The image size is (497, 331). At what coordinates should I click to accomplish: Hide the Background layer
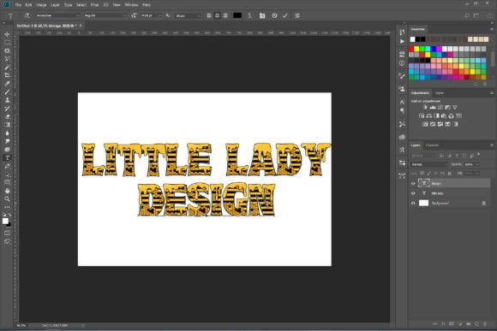coord(413,204)
